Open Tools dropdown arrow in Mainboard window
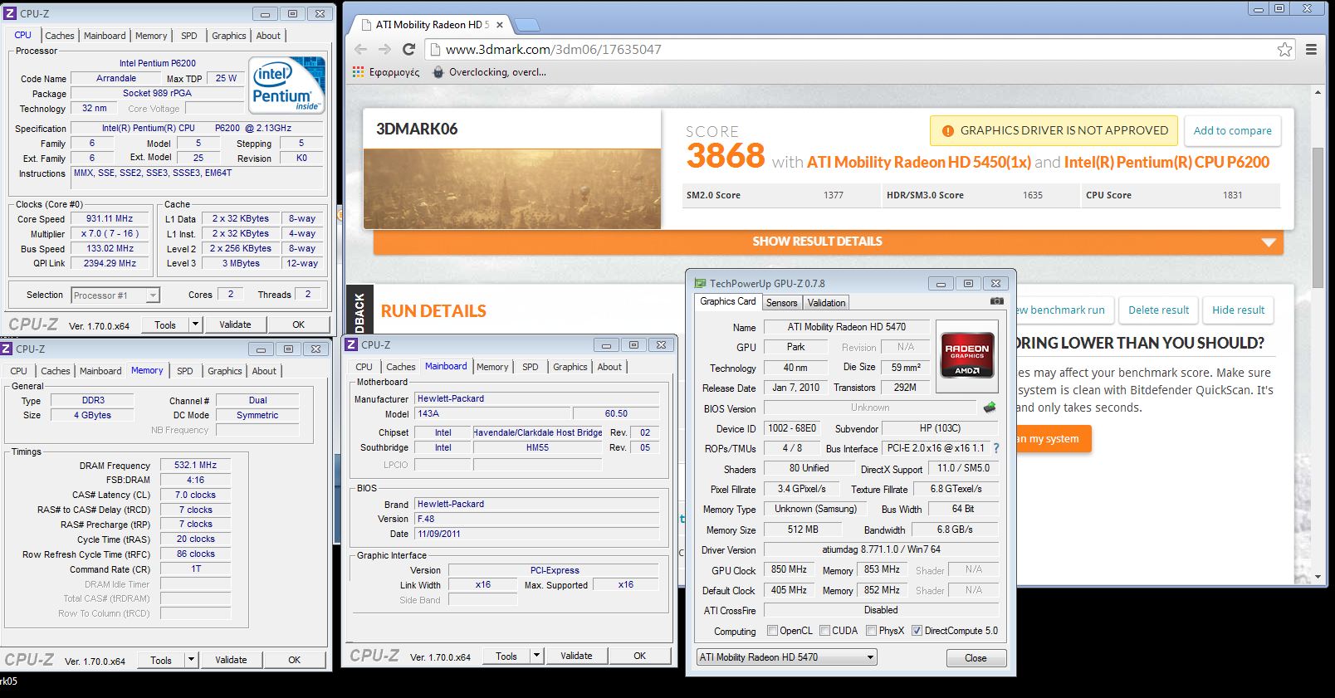 [x=537, y=656]
